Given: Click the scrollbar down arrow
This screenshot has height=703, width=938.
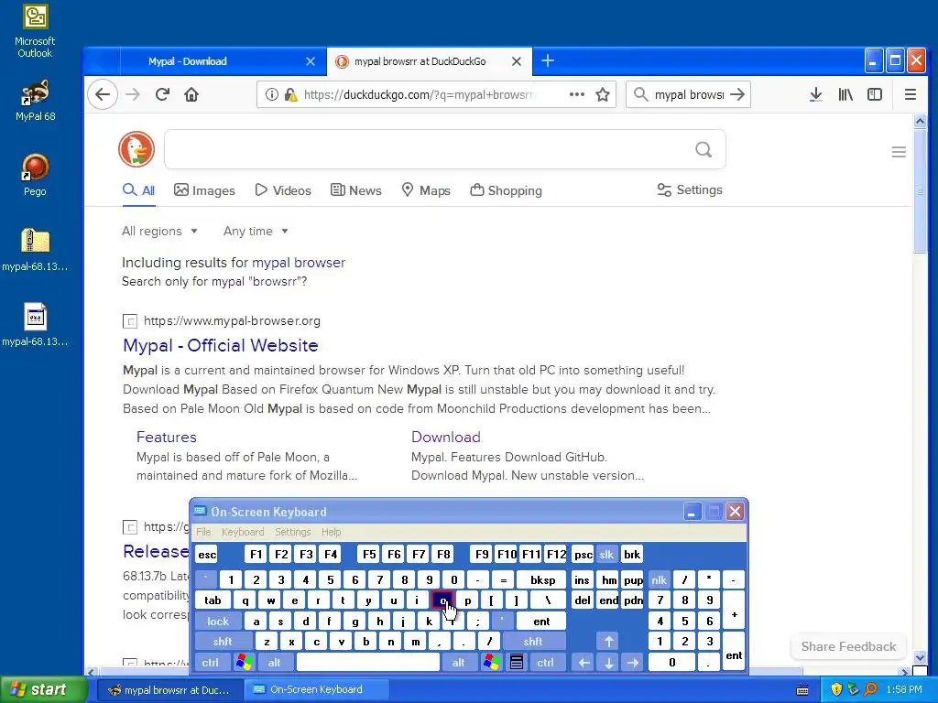Looking at the screenshot, I should point(920,657).
